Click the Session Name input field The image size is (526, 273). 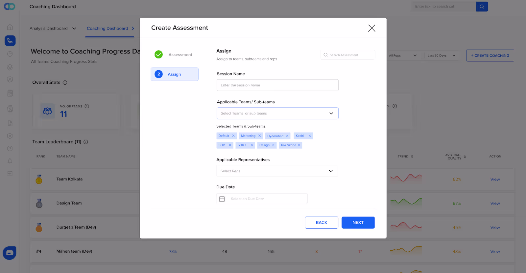277,85
